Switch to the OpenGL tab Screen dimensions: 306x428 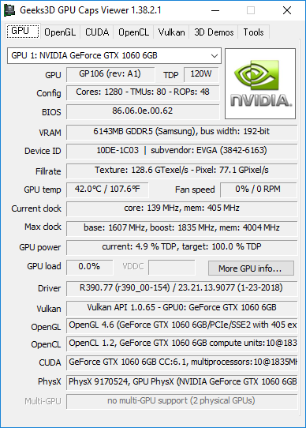click(60, 32)
